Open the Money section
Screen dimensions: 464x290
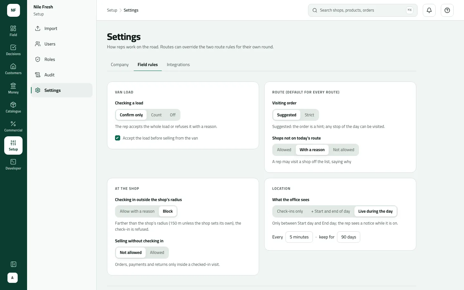[x=13, y=88]
